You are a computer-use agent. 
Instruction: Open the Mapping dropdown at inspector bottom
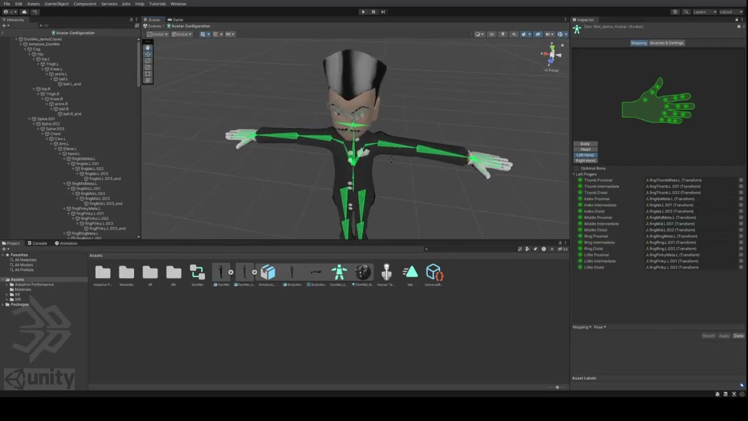[x=582, y=327]
